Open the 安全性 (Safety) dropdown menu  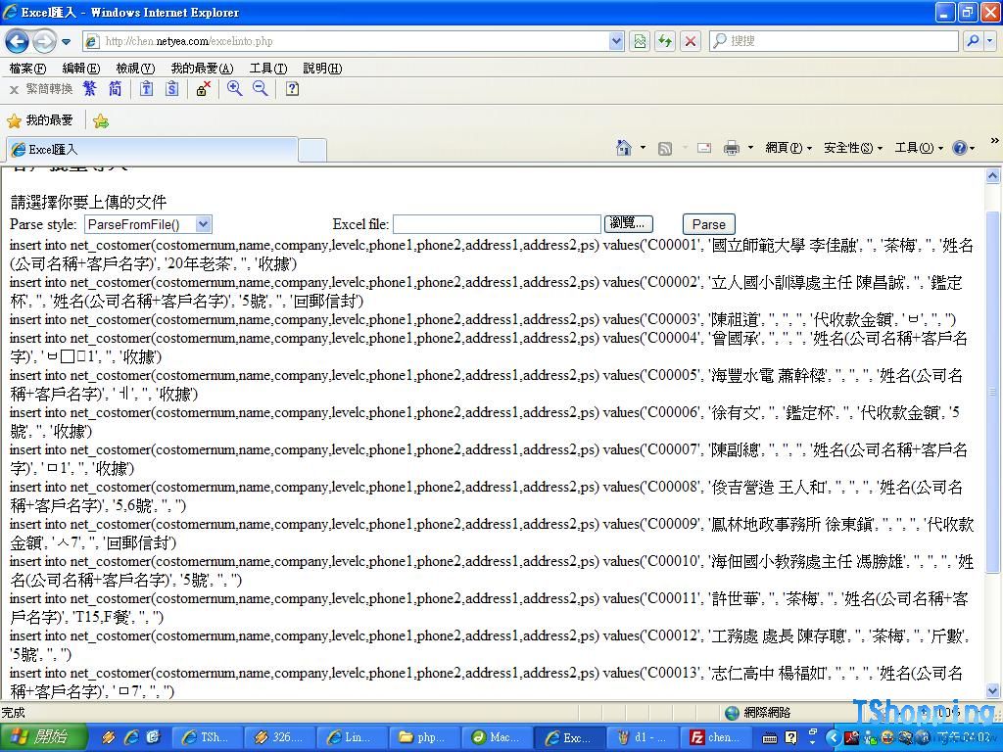[853, 148]
